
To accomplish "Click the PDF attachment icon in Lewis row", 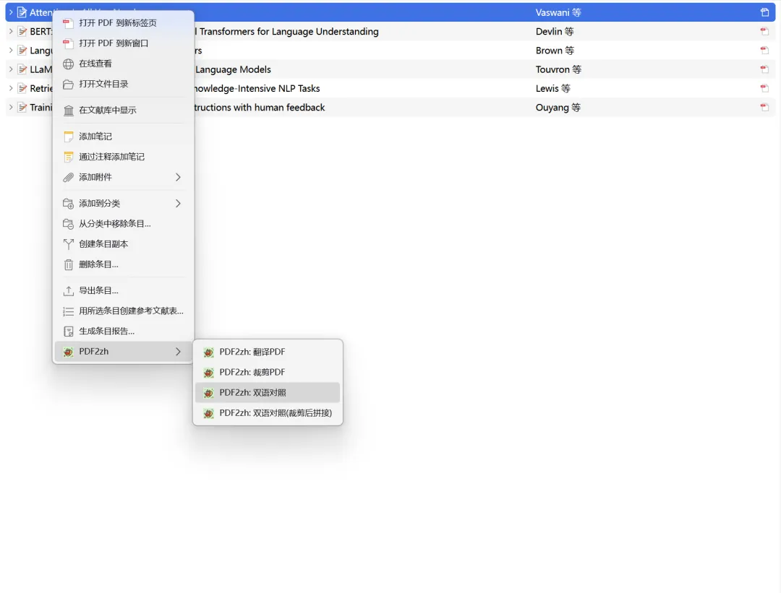I will 764,89.
